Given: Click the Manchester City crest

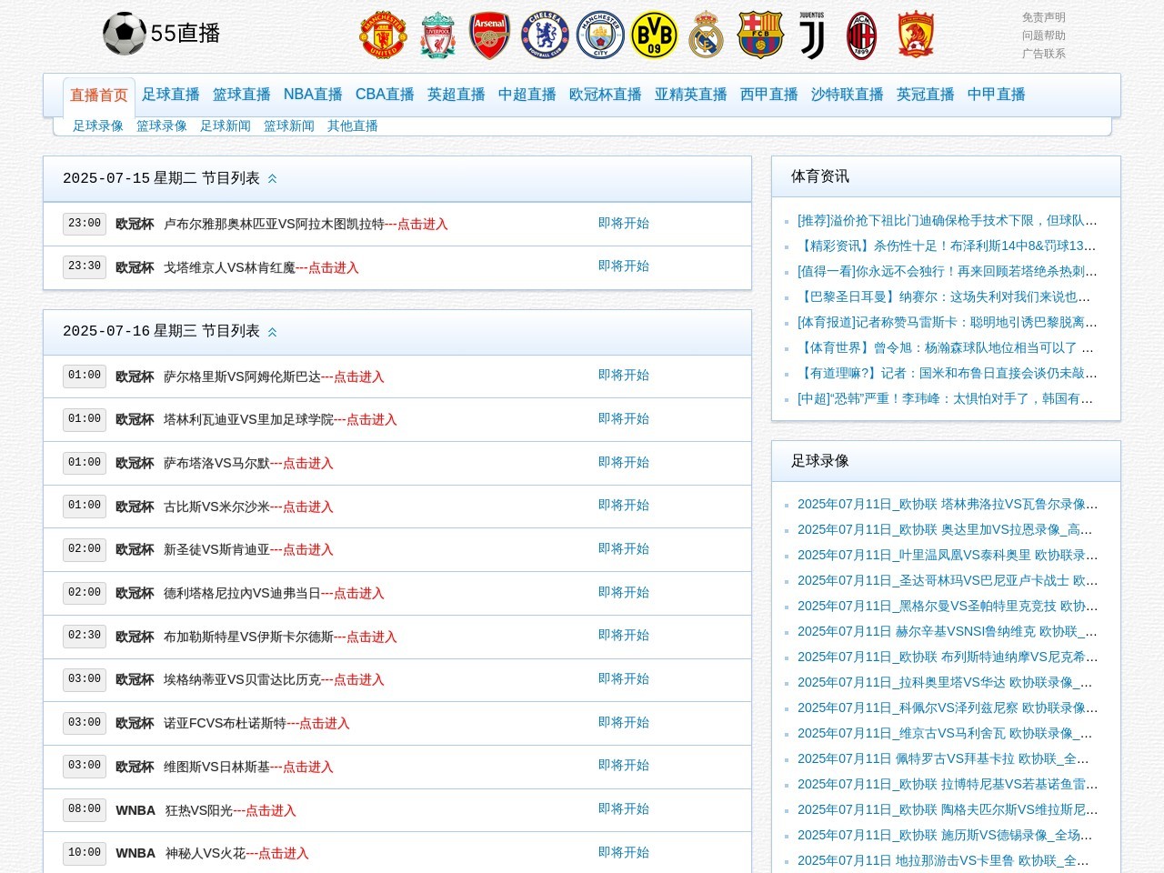Looking at the screenshot, I should (x=600, y=35).
